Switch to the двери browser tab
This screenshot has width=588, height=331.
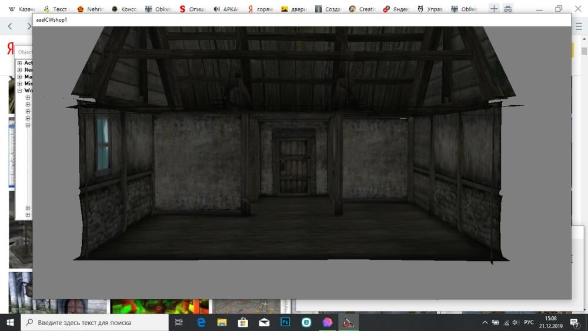(294, 9)
